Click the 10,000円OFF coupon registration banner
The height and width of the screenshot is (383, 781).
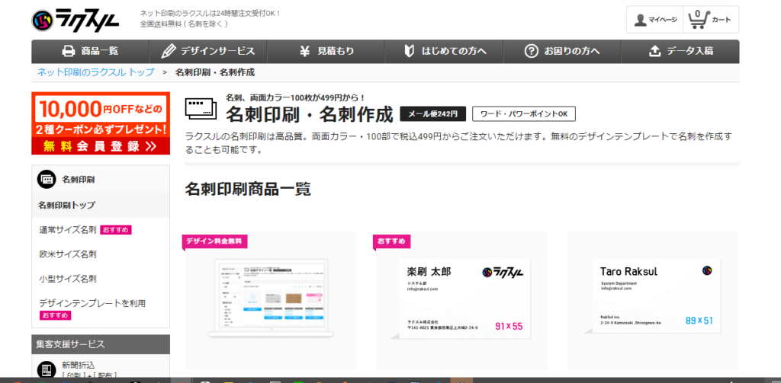click(x=101, y=123)
